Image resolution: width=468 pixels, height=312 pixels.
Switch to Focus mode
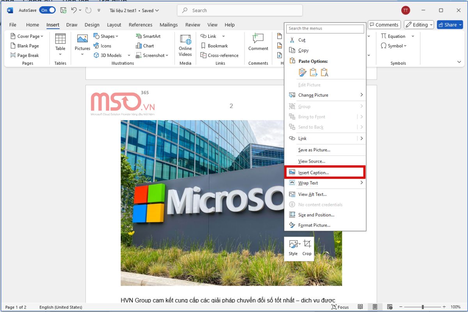pos(339,307)
